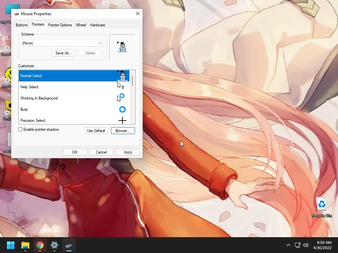Select the Precision Select pointer row

74,120
